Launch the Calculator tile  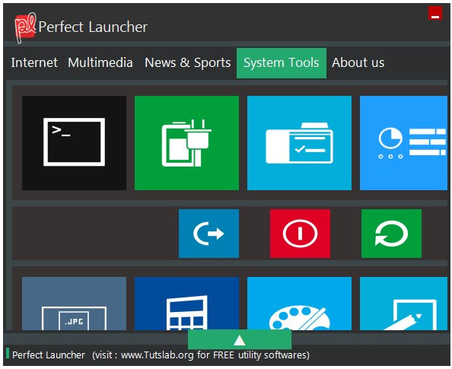coord(186,304)
